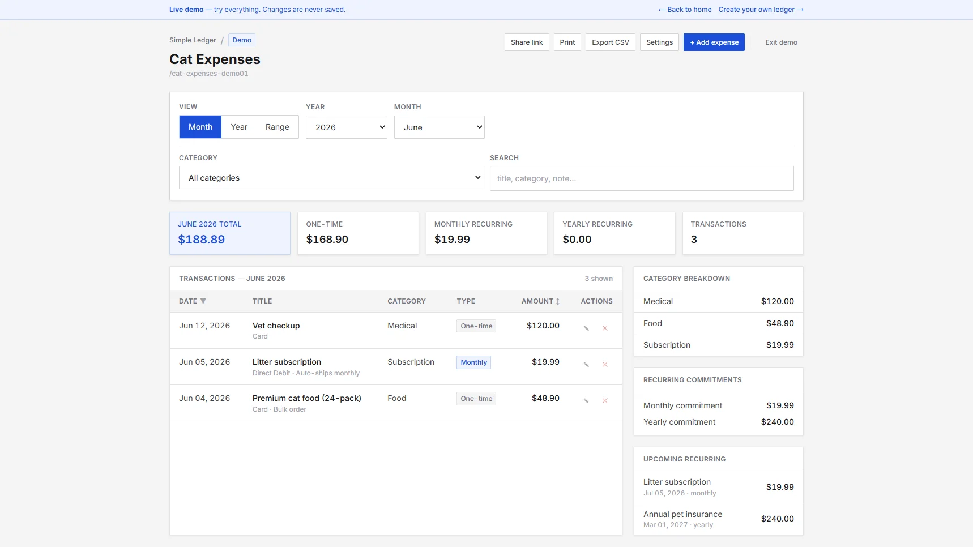Delete the Vet checkup transaction

point(605,328)
